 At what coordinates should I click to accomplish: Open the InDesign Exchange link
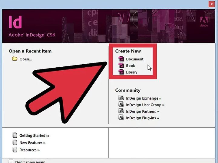point(144,98)
